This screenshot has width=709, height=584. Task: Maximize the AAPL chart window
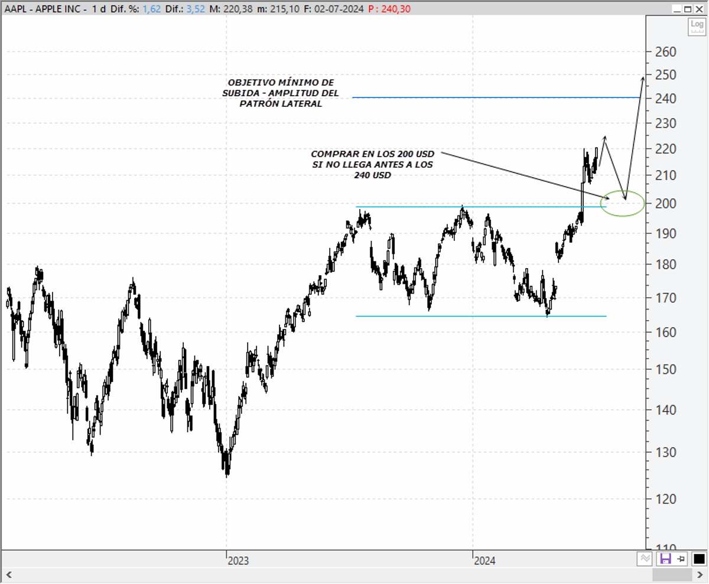(687, 9)
